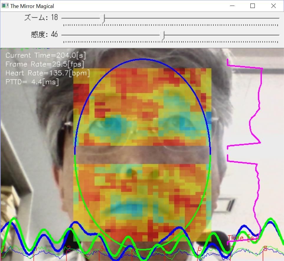Screen dimensions: 284x261
Task: Click the Heart Rate bpm readout
Action: click(47, 73)
